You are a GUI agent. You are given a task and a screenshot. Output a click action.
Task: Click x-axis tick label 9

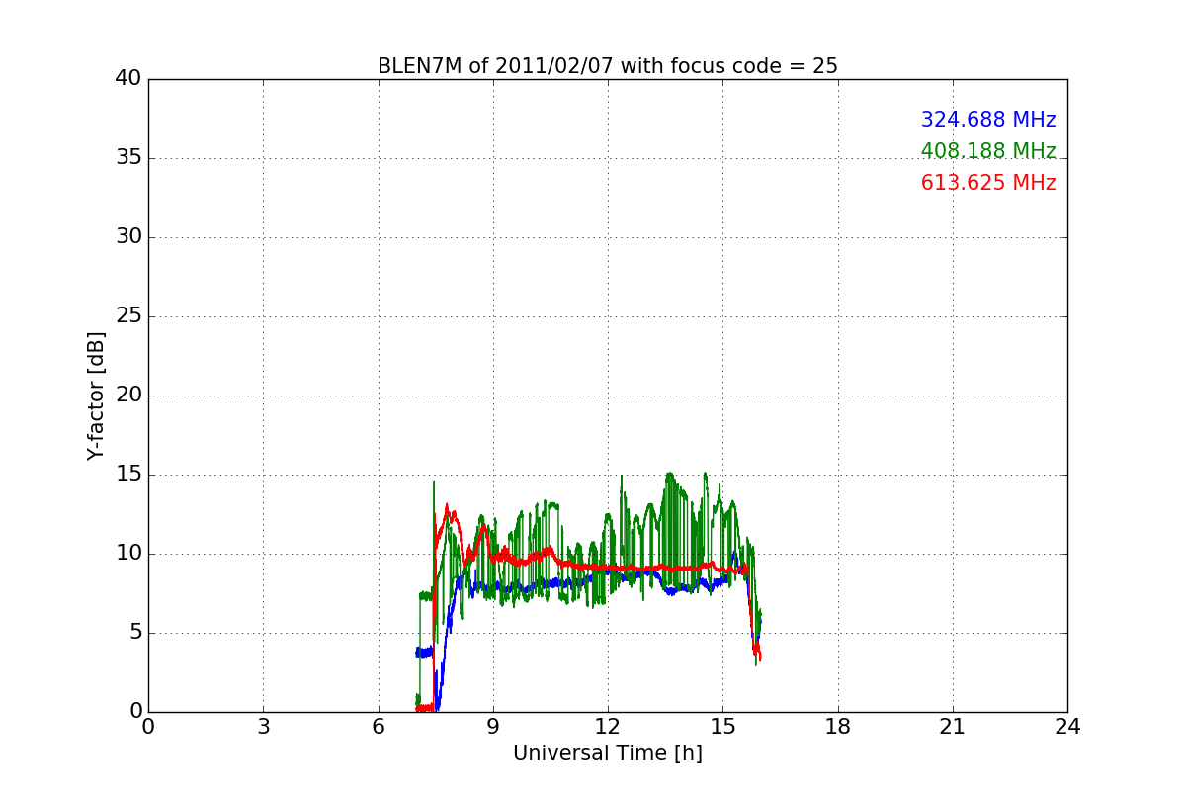(x=493, y=727)
